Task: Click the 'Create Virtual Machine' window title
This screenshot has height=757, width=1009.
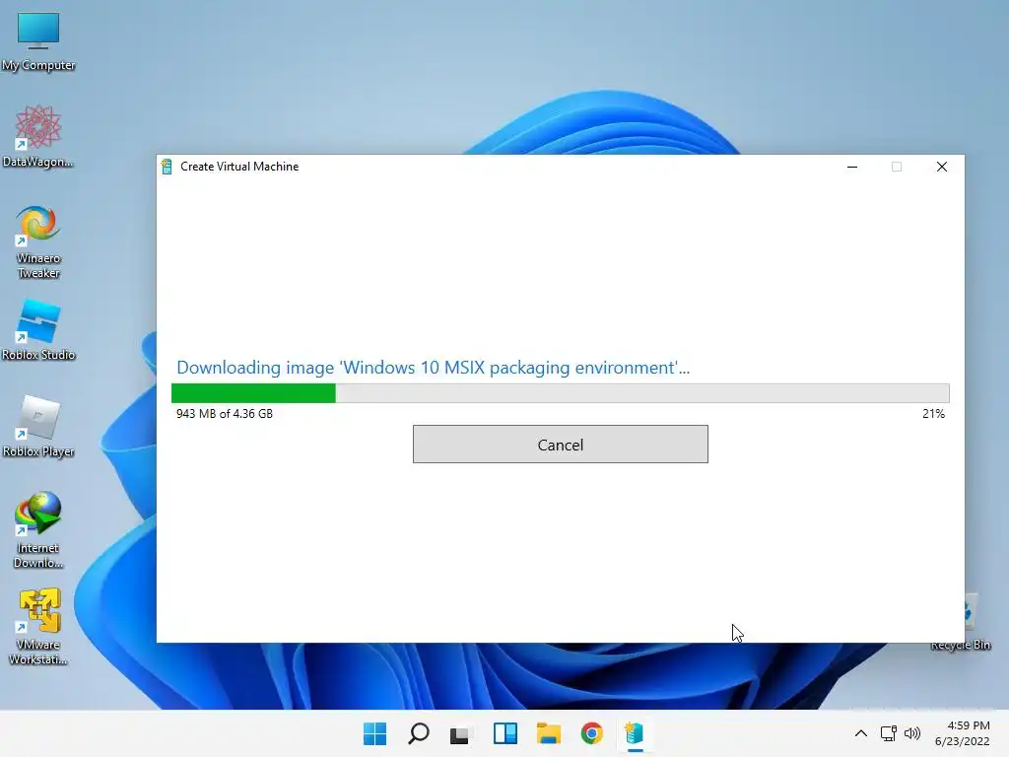Action: click(x=239, y=167)
